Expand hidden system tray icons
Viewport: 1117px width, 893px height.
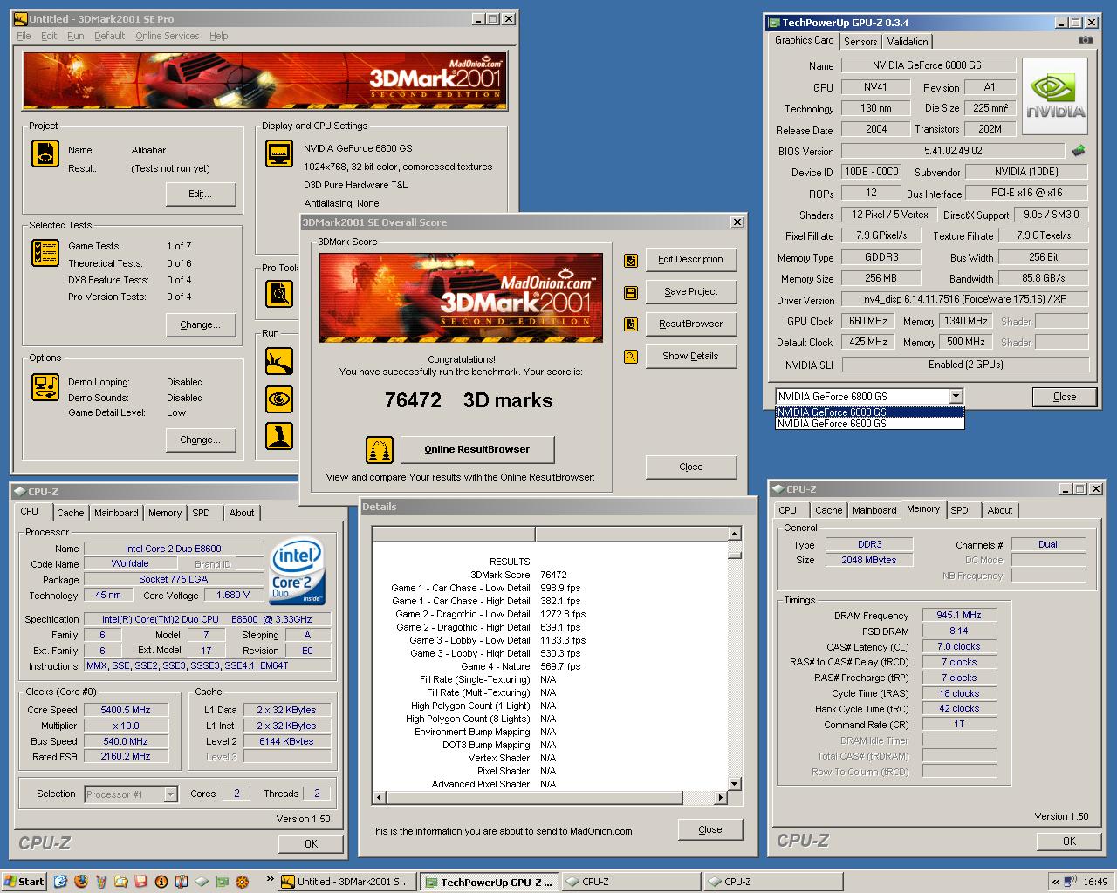[x=1057, y=882]
